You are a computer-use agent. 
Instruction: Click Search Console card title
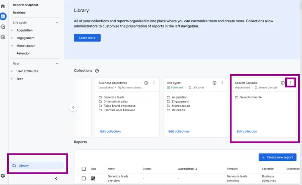point(246,83)
